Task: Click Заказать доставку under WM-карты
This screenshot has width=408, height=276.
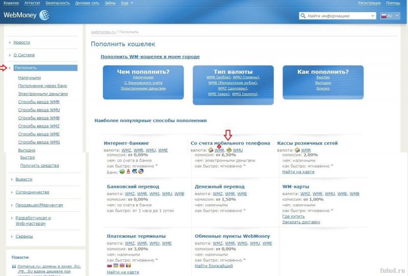Action: click(x=301, y=222)
